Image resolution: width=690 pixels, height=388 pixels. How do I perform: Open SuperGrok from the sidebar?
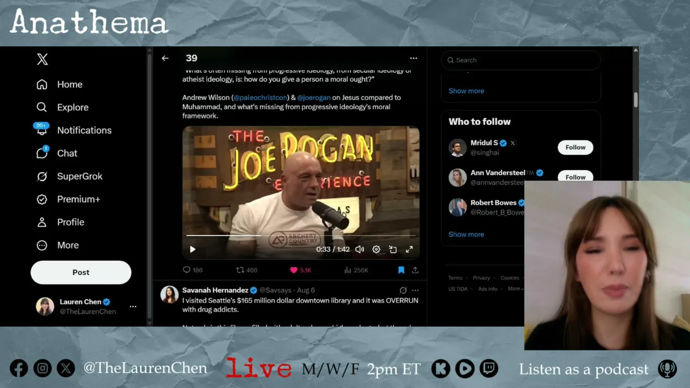point(69,176)
